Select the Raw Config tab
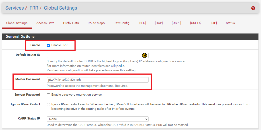Image resolution: width=261 pixels, height=130 pixels. click(x=121, y=23)
